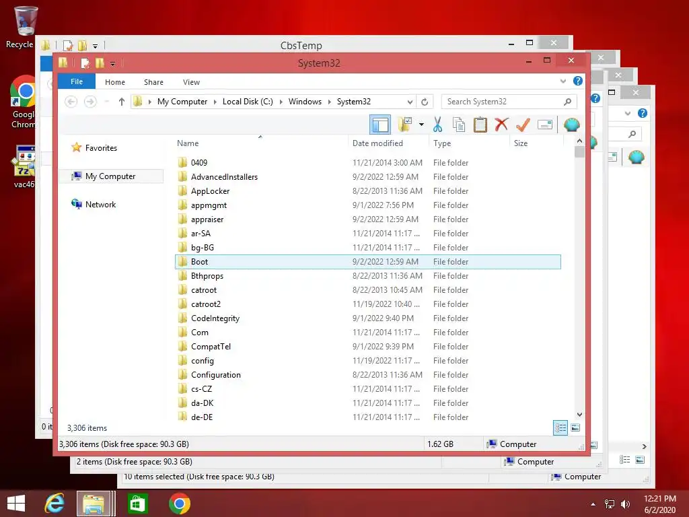Open Customize Quick Access Toolbar dropdown in System32

click(113, 64)
